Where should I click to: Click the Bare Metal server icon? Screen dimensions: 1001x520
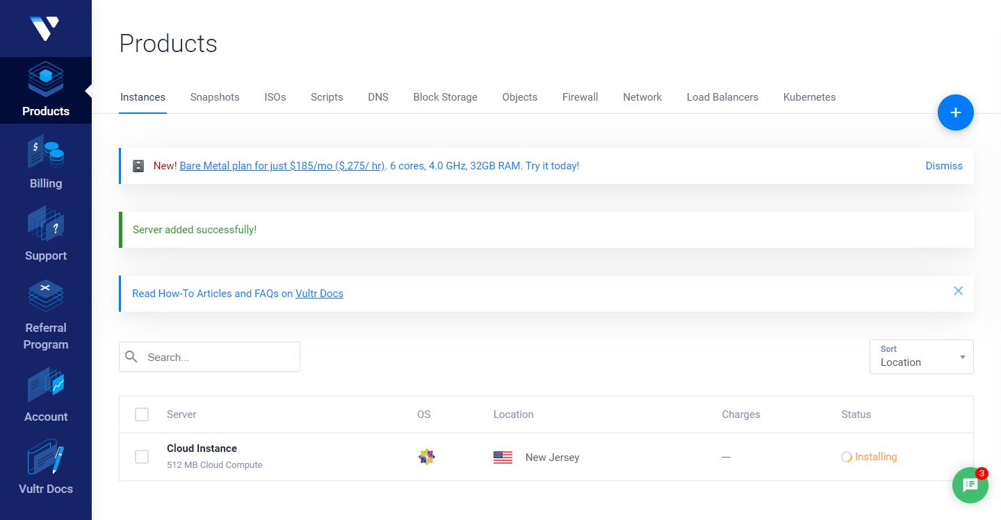coord(138,166)
